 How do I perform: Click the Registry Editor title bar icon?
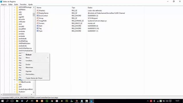(x=1, y=1)
